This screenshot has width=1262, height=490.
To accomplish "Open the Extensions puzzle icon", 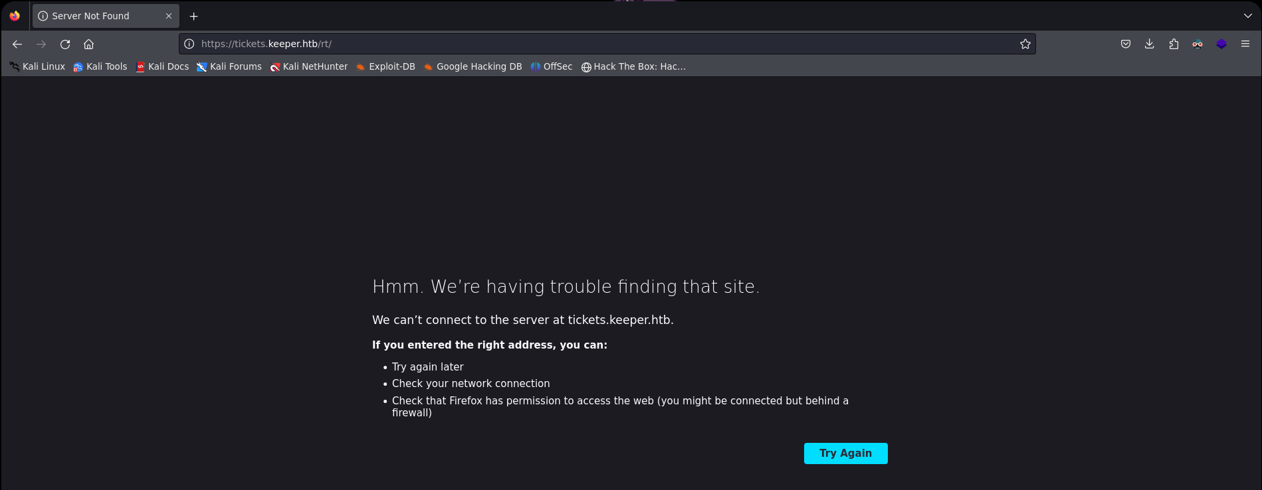I will click(1173, 44).
